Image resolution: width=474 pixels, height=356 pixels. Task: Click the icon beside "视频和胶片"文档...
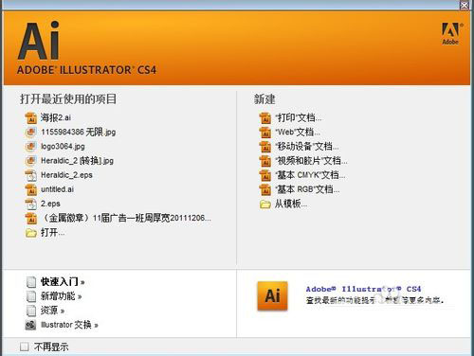265,161
